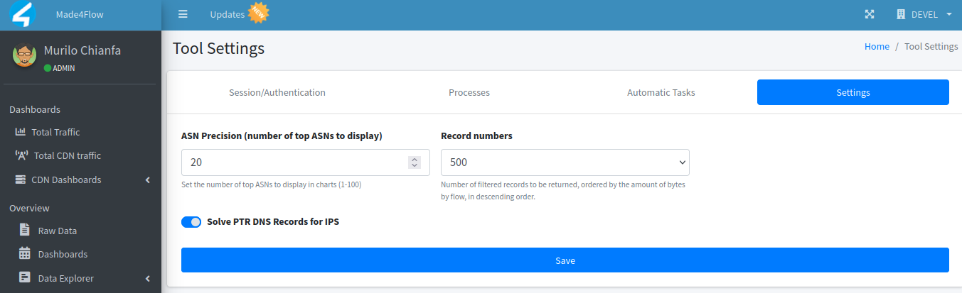Click the Dashboards section heading

[x=35, y=109]
